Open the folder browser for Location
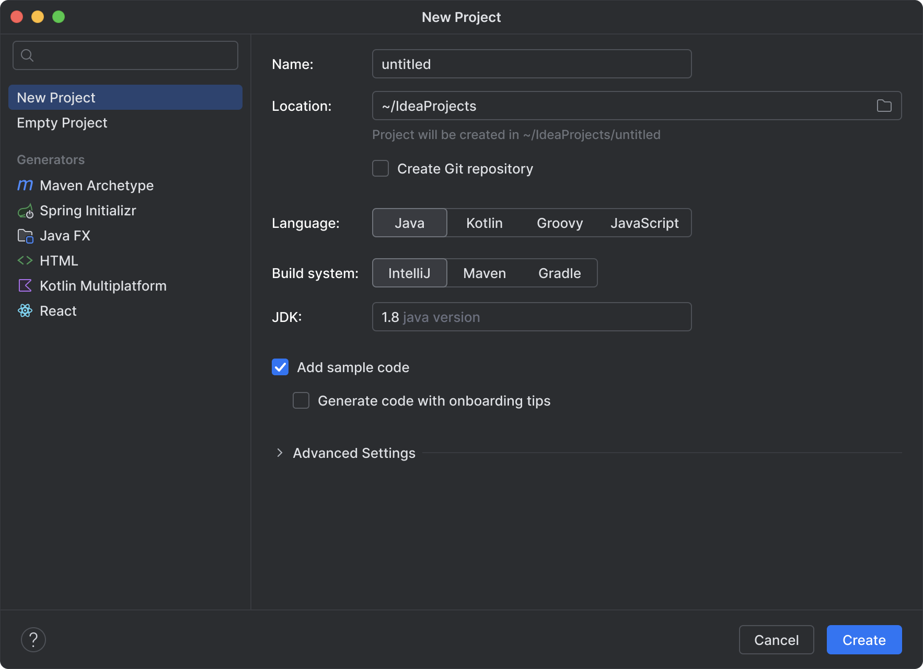923x669 pixels. pyautogui.click(x=883, y=106)
